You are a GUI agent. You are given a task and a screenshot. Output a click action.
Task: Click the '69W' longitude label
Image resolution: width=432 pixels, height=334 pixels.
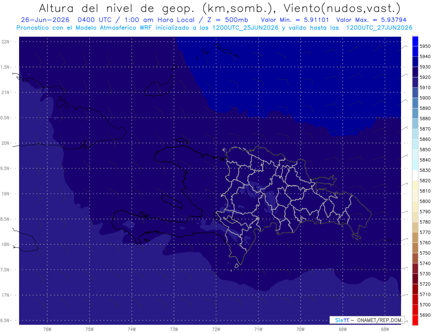pos(343,329)
